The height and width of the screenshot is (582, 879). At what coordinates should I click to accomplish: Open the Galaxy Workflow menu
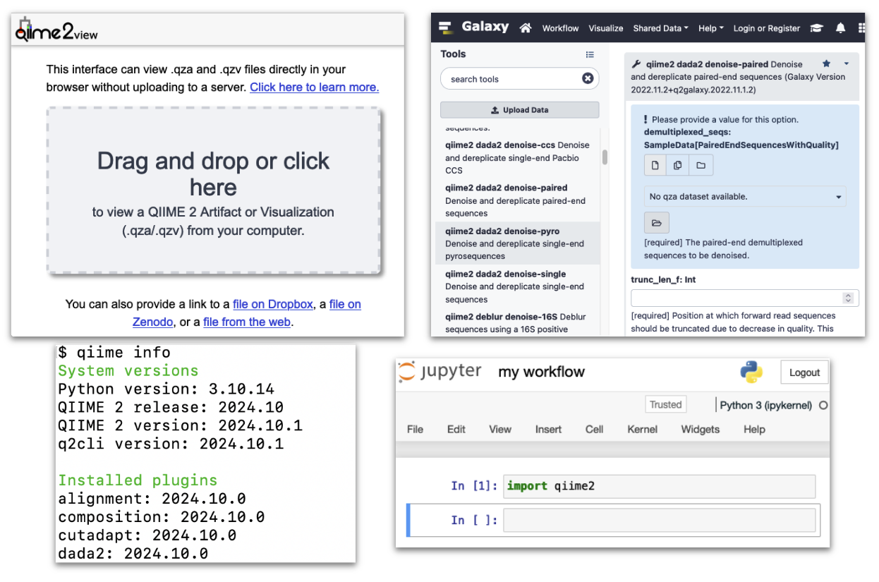tap(560, 28)
